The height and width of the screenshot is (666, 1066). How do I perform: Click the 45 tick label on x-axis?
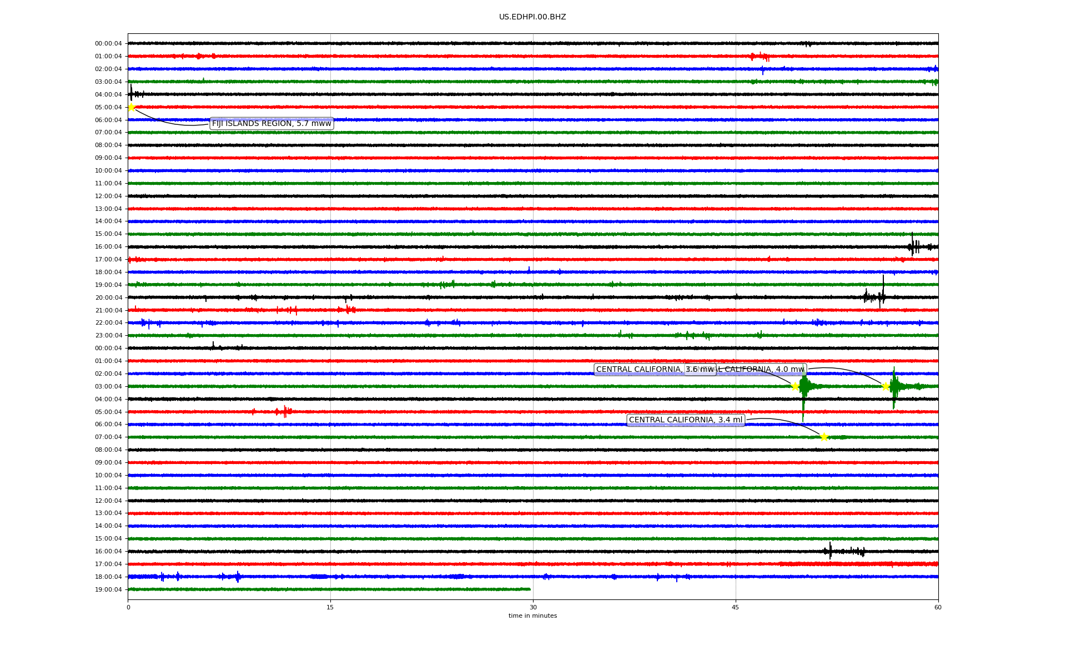735,607
